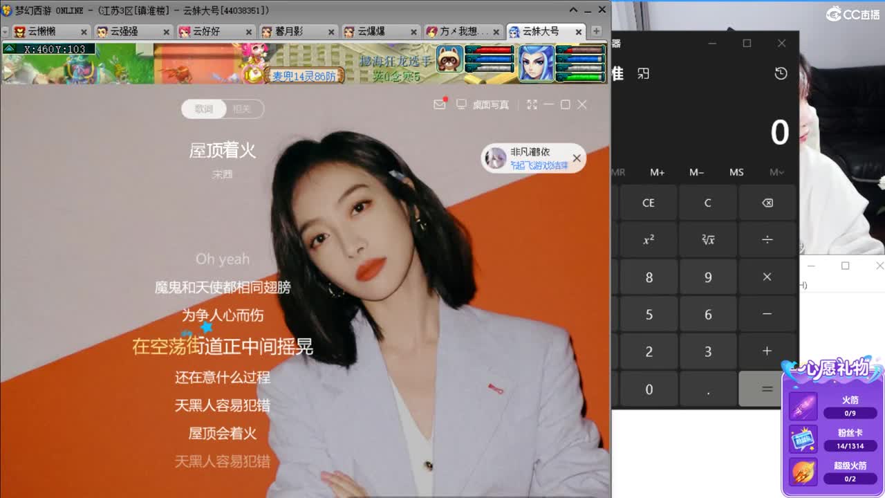This screenshot has width=885, height=498.
Task: Jump to lyric line Oh yeah
Action: (223, 259)
